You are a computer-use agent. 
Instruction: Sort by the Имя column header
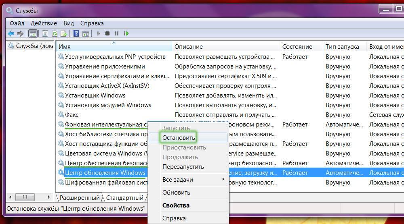pos(113,47)
